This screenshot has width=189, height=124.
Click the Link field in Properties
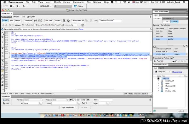tap(64, 103)
